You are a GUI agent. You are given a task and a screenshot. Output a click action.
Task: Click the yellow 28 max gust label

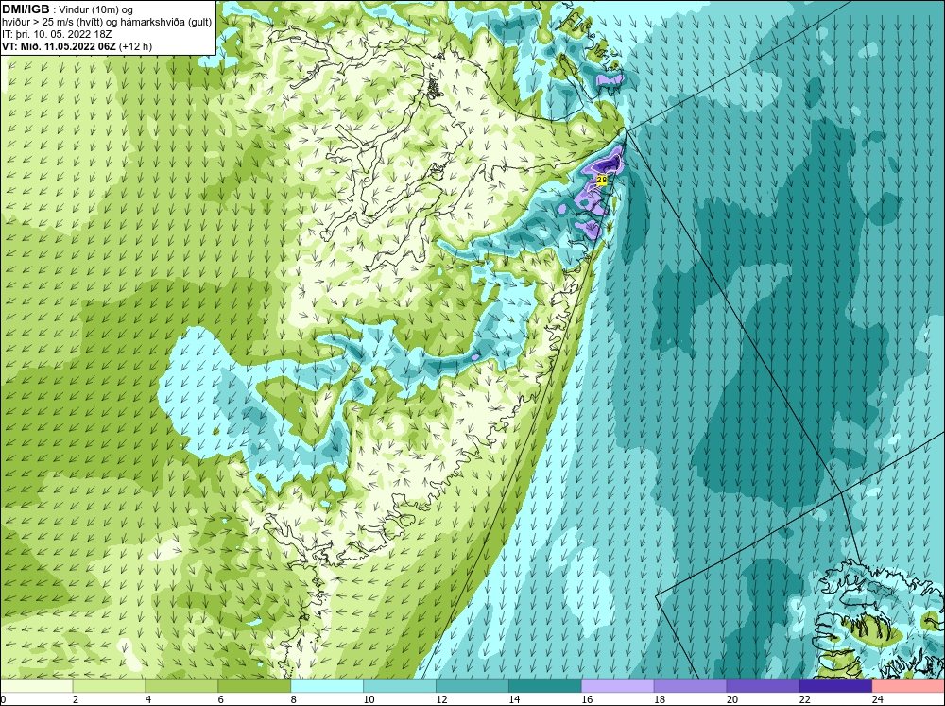tap(601, 179)
